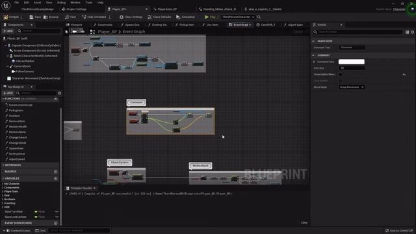The width and height of the screenshot is (416, 234).
Task: Expand the Comment Color property arrow
Action: pos(314,62)
